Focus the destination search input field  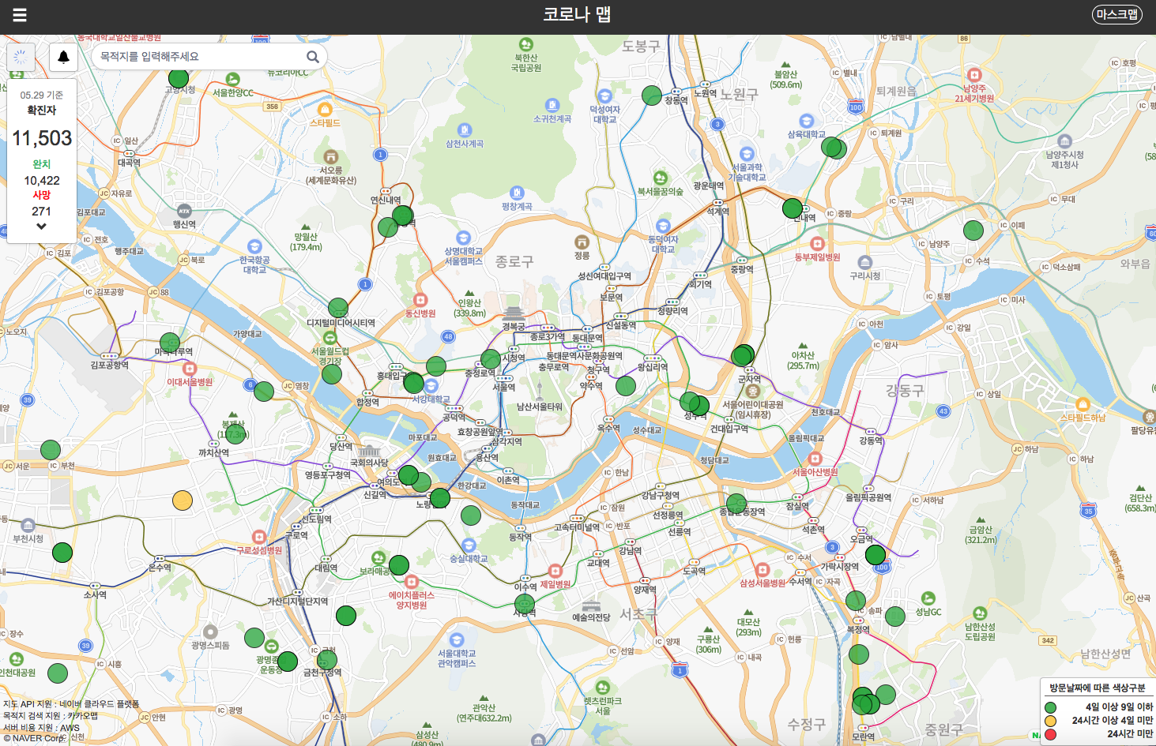(x=198, y=57)
